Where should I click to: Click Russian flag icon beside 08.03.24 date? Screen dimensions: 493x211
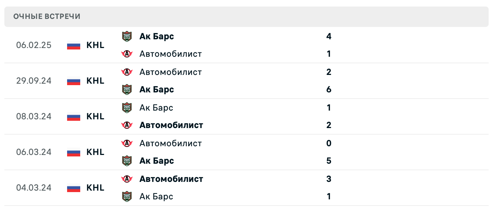click(73, 117)
